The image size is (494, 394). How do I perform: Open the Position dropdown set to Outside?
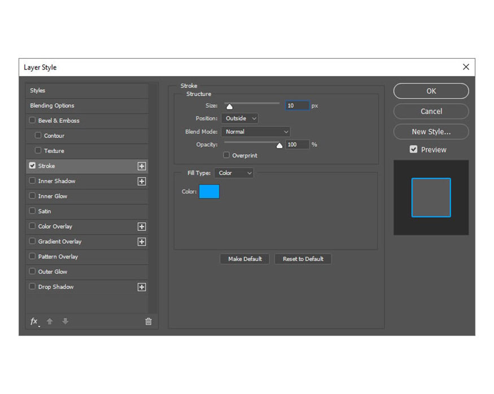point(240,119)
